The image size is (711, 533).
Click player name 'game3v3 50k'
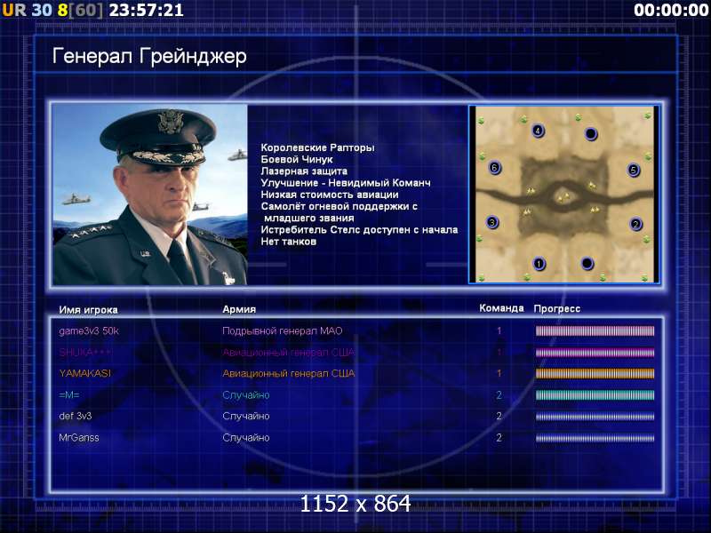(x=89, y=330)
